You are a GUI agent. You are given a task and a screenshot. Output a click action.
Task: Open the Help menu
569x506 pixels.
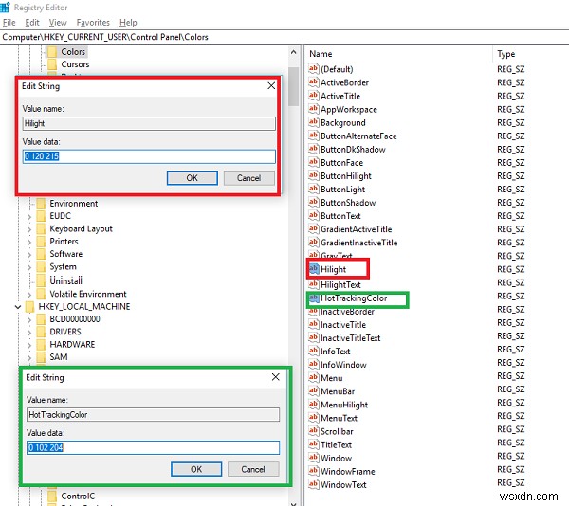(128, 23)
